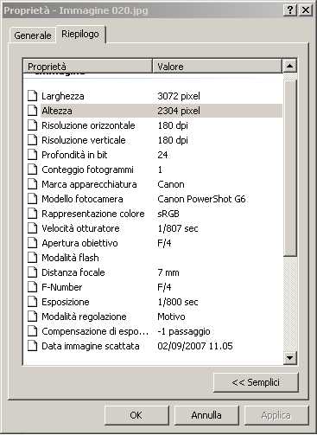Click the vertical scrollbar thumb
Viewport: 317px width, 435px height.
(289, 168)
